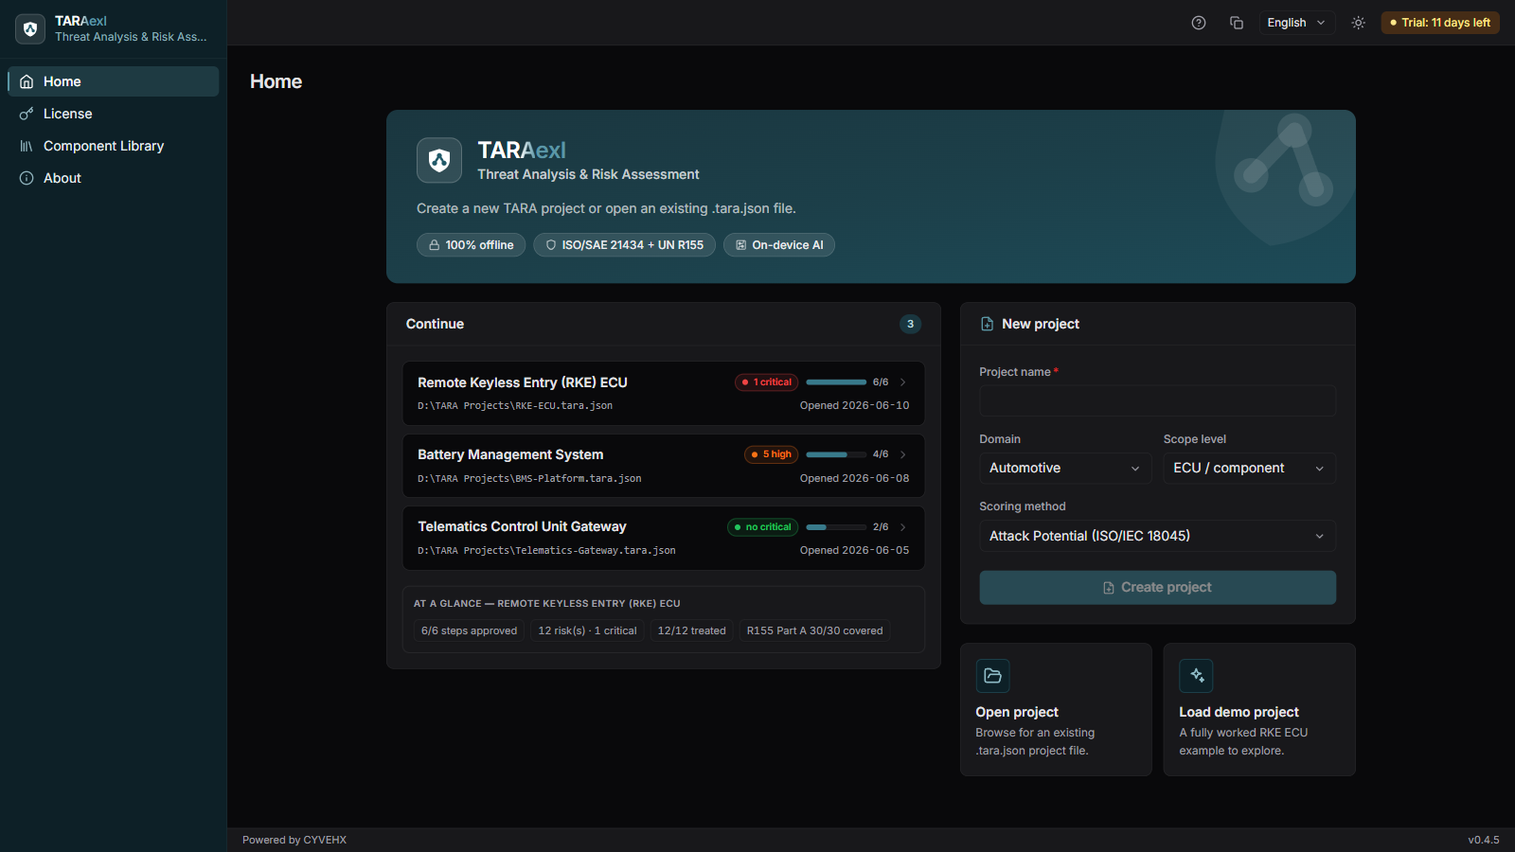Click R155 Part A 30/30 covered chip

pos(814,630)
